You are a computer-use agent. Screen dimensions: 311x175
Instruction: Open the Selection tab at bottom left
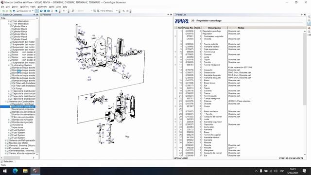8,161
